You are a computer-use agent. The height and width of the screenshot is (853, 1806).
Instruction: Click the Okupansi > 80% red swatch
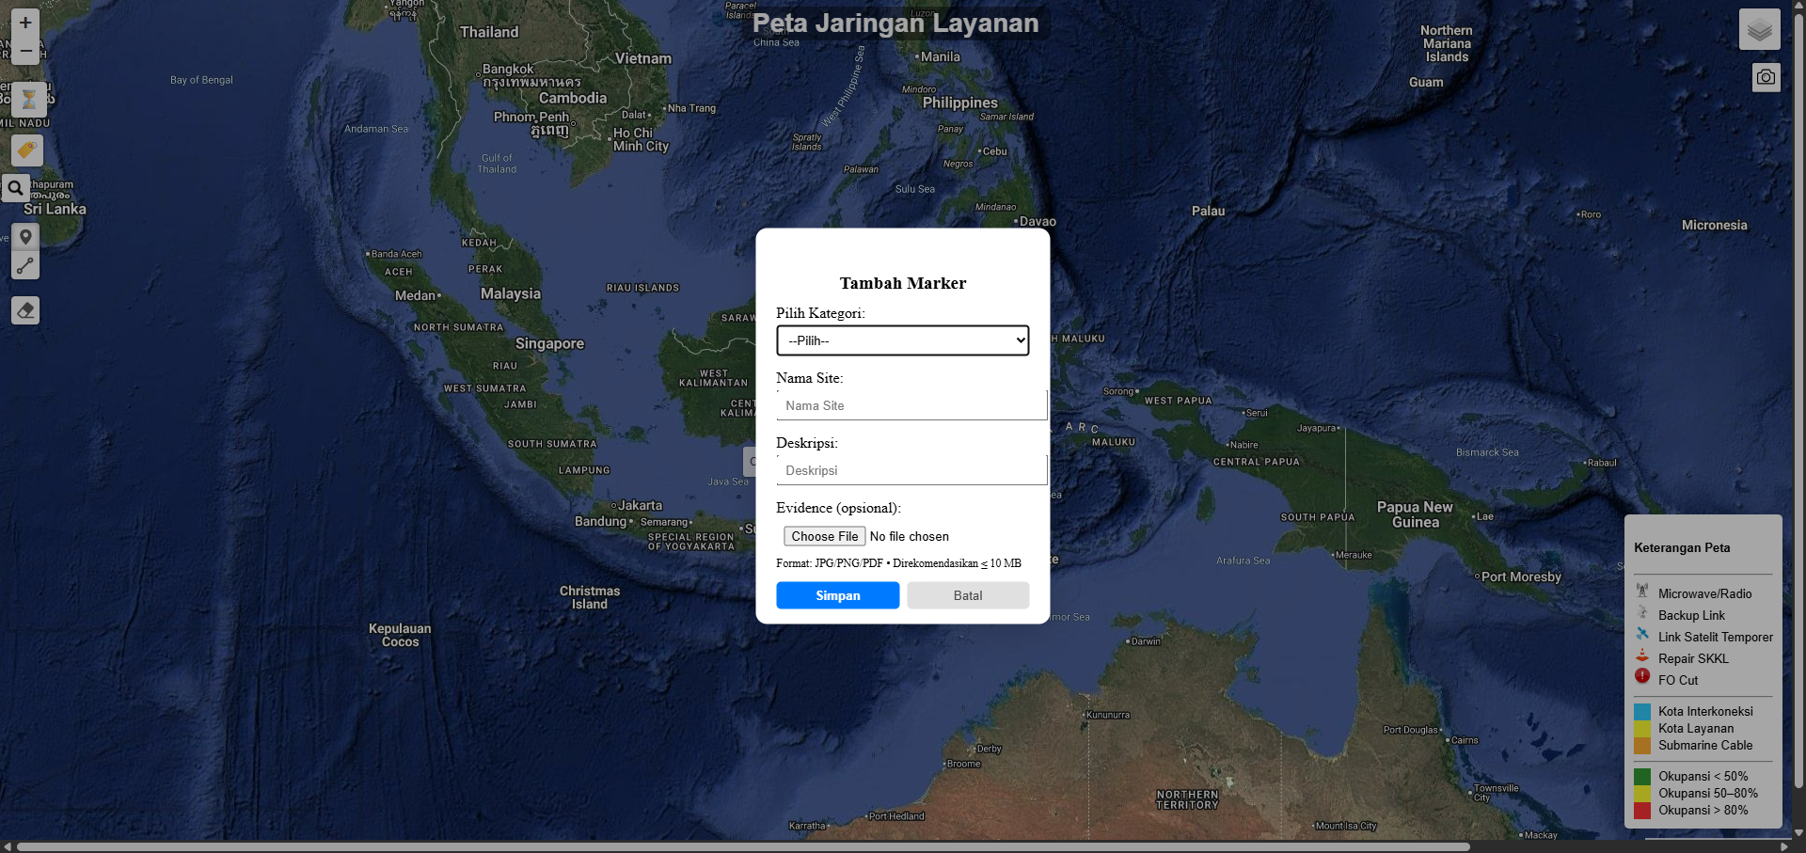tap(1642, 811)
